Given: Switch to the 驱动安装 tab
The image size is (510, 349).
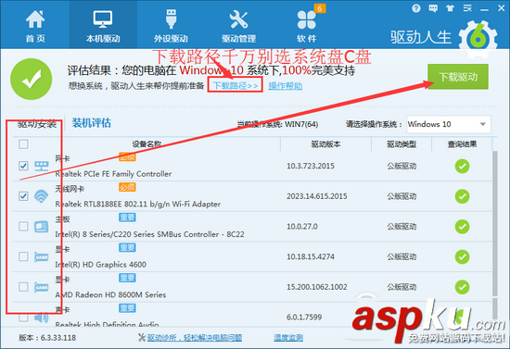Looking at the screenshot, I should click(37, 124).
